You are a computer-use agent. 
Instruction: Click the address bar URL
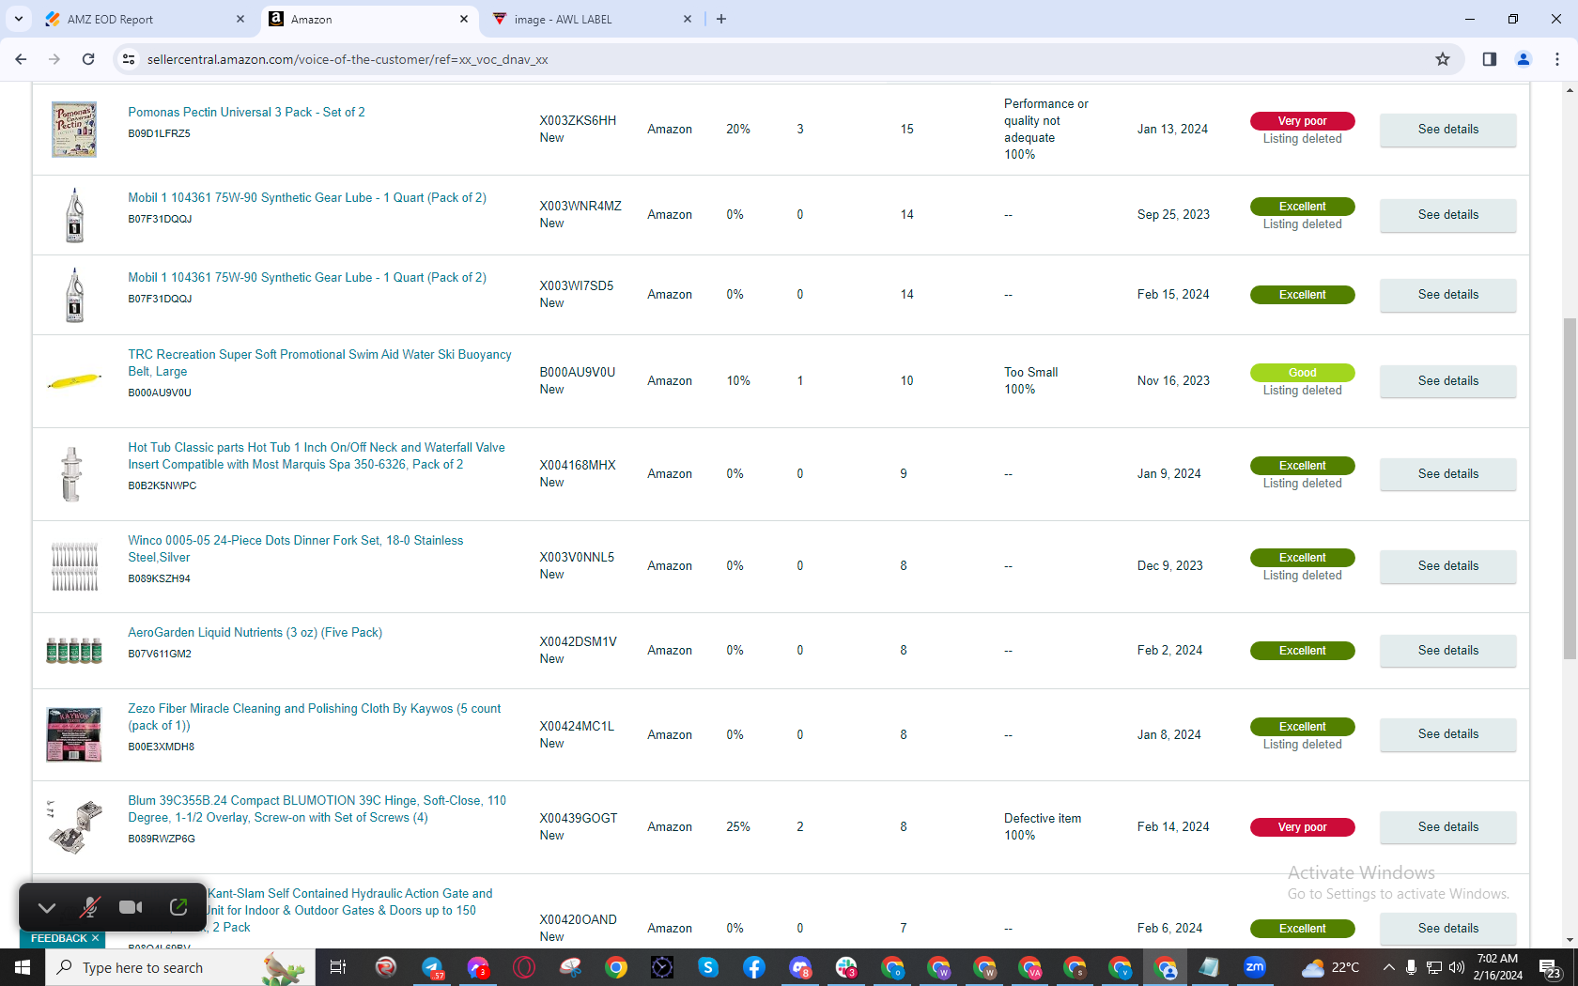pos(348,59)
